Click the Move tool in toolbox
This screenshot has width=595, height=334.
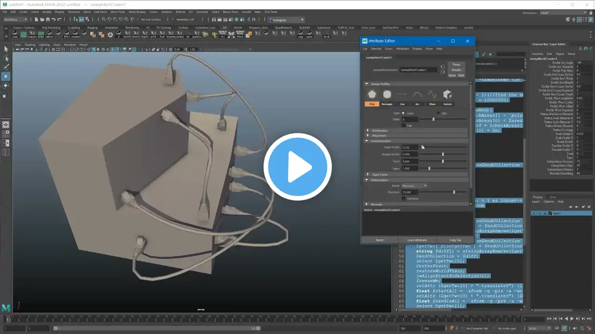click(x=6, y=77)
